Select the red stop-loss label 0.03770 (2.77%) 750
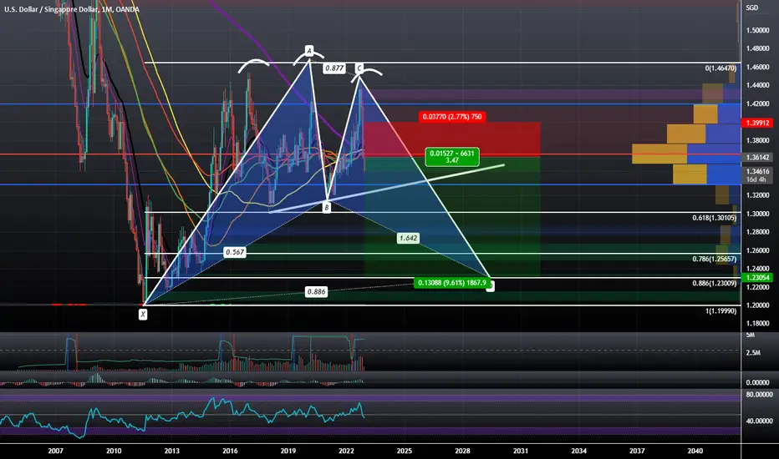The width and height of the screenshot is (779, 459). pyautogui.click(x=452, y=117)
